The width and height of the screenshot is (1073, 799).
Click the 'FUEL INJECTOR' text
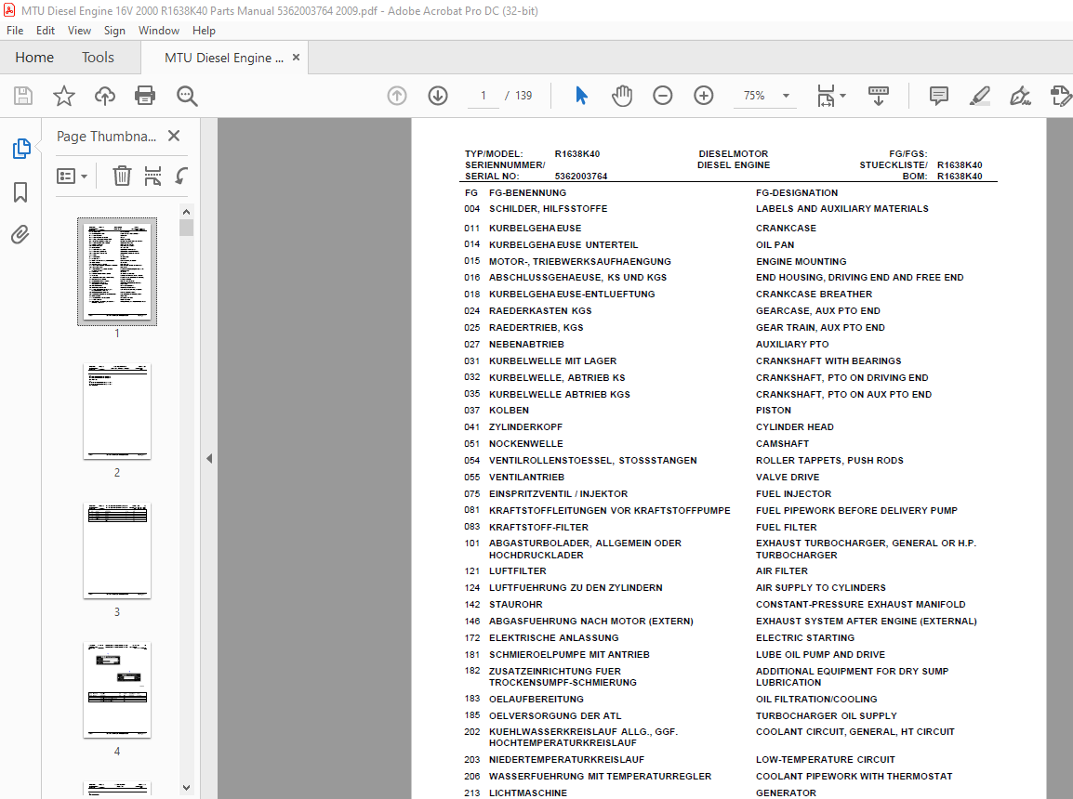point(793,493)
